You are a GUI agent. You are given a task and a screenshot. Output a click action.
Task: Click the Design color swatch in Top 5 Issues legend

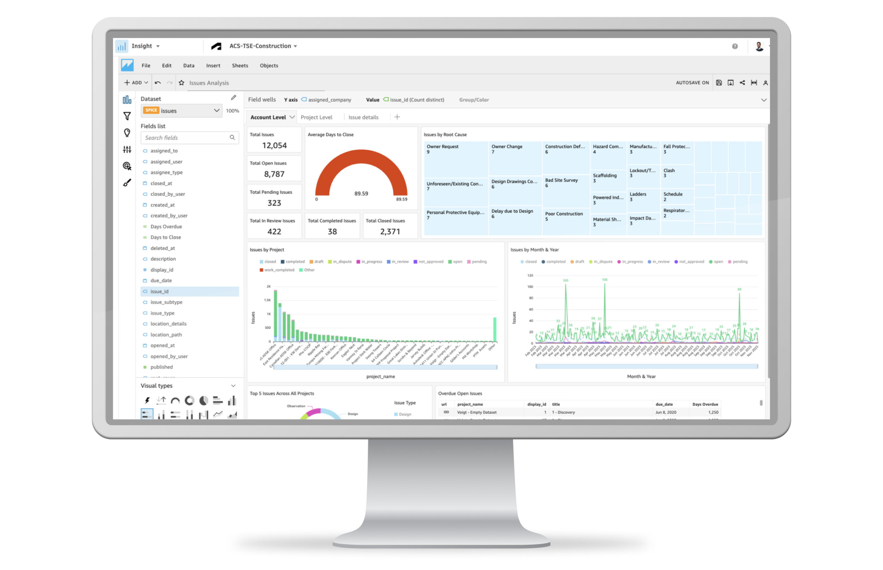click(396, 414)
